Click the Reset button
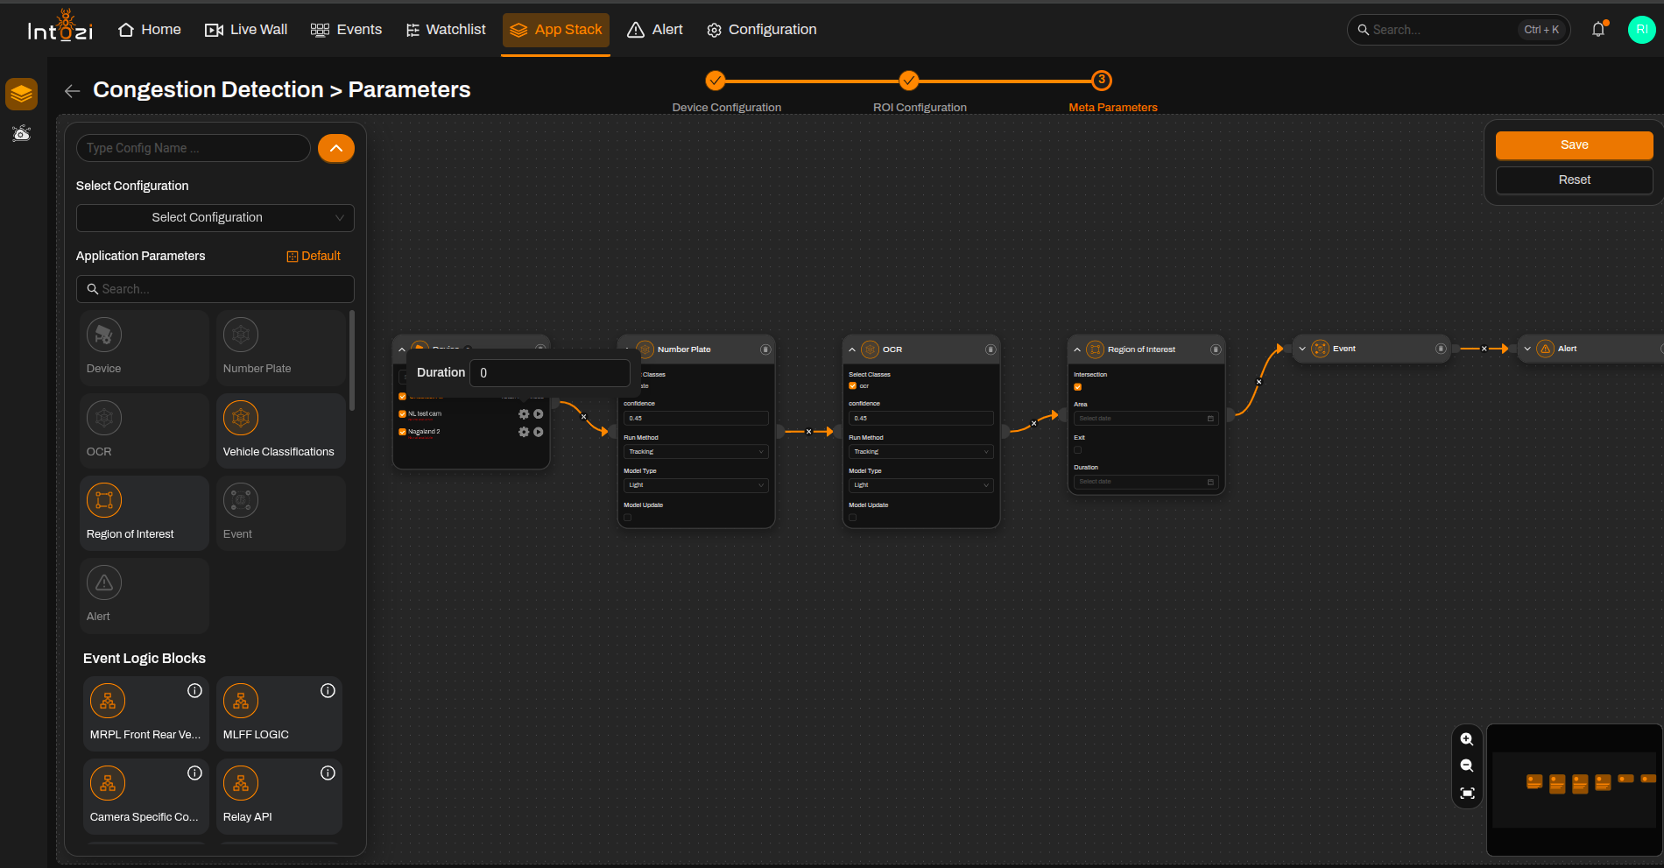 tap(1574, 180)
